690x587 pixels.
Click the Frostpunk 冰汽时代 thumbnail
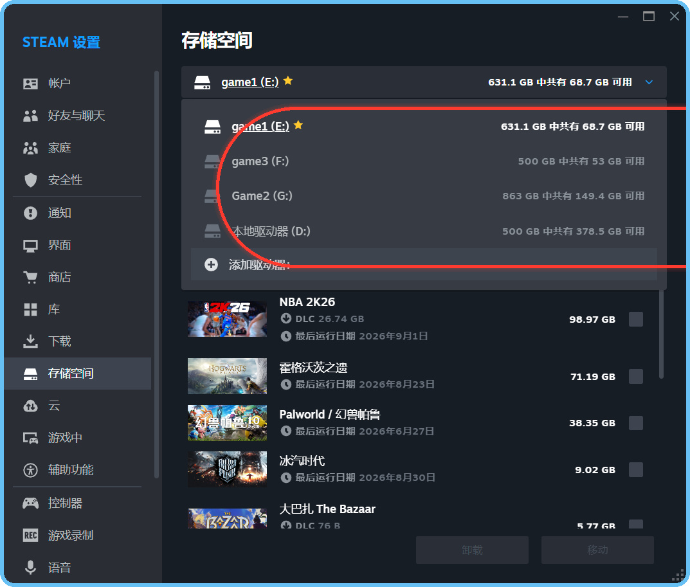[227, 469]
